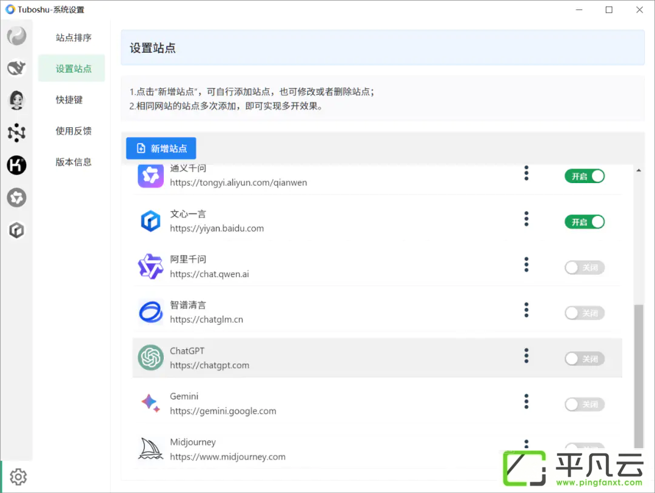Open three-dot menu for 通义千问

pyautogui.click(x=526, y=173)
